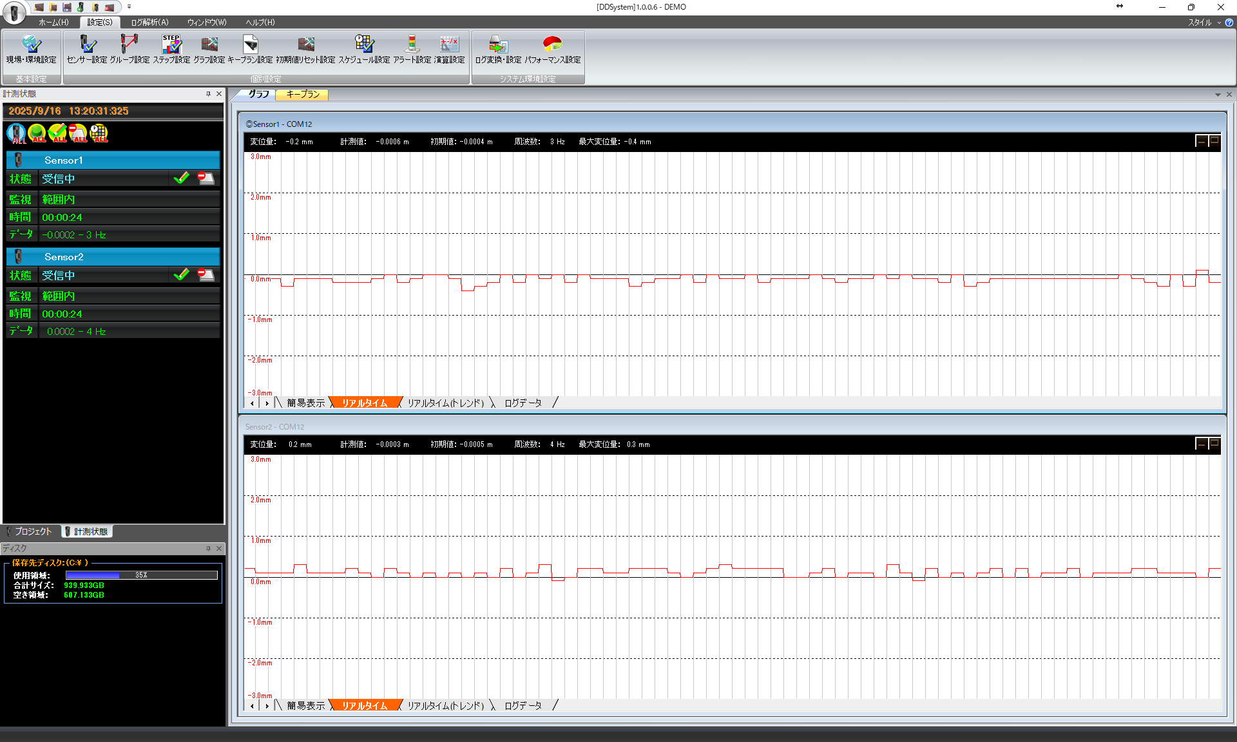Open quick access toolbar customize arrow
The width and height of the screenshot is (1237, 742).
129,7
